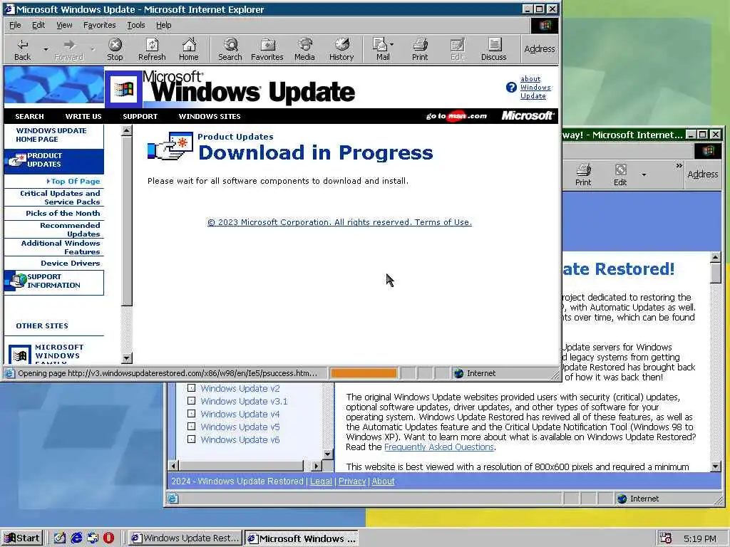Stop the page from loading
Viewport: 730px width, 547px height.
coord(115,49)
